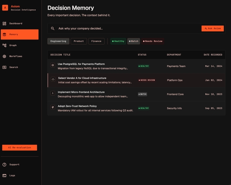Viewport: 231px width, 185px height.
Task: Click the Platform Ops department cell
Action: click(x=175, y=80)
